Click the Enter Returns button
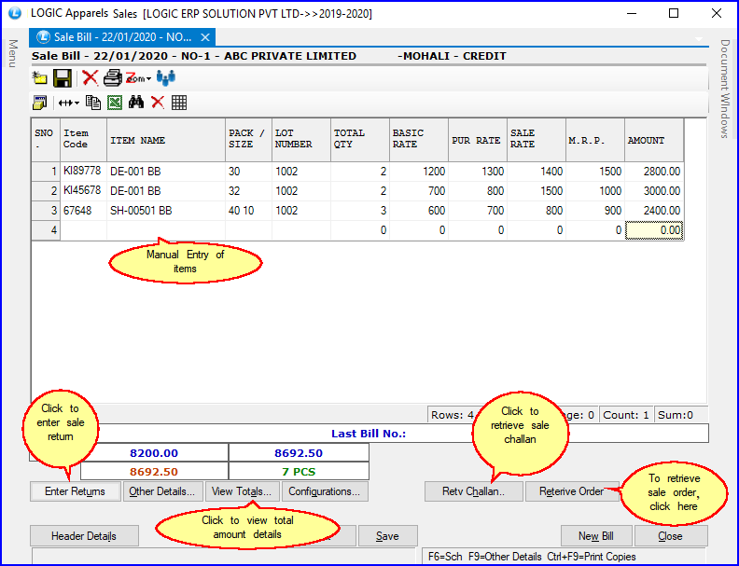 tap(75, 491)
